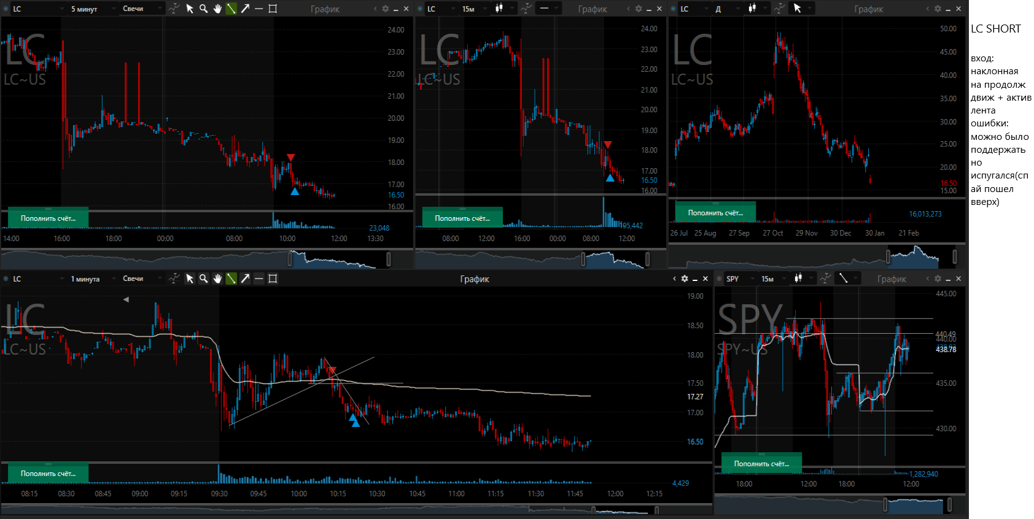Click "Пополнить счёт..." on LC 5-minute chart
This screenshot has height=519, width=1034.
[x=48, y=218]
